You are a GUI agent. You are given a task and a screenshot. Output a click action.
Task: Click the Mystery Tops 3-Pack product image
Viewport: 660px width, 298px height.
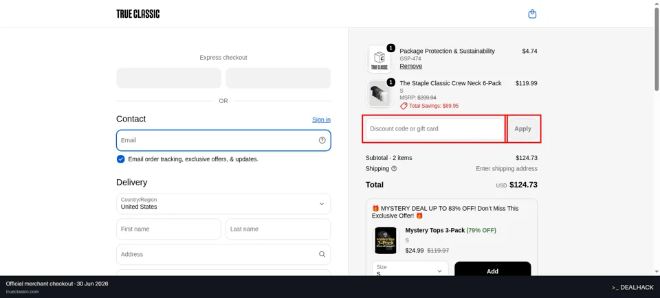pos(386,240)
